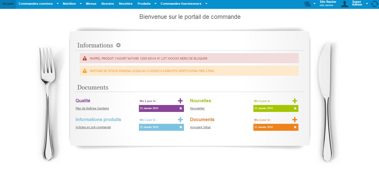Expand the Commandes fournisseurs dropdown arrow
This screenshot has width=379, height=182.
[206, 4]
